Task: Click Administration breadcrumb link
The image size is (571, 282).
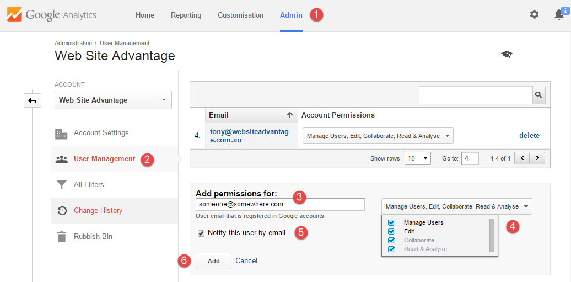Action: click(73, 43)
